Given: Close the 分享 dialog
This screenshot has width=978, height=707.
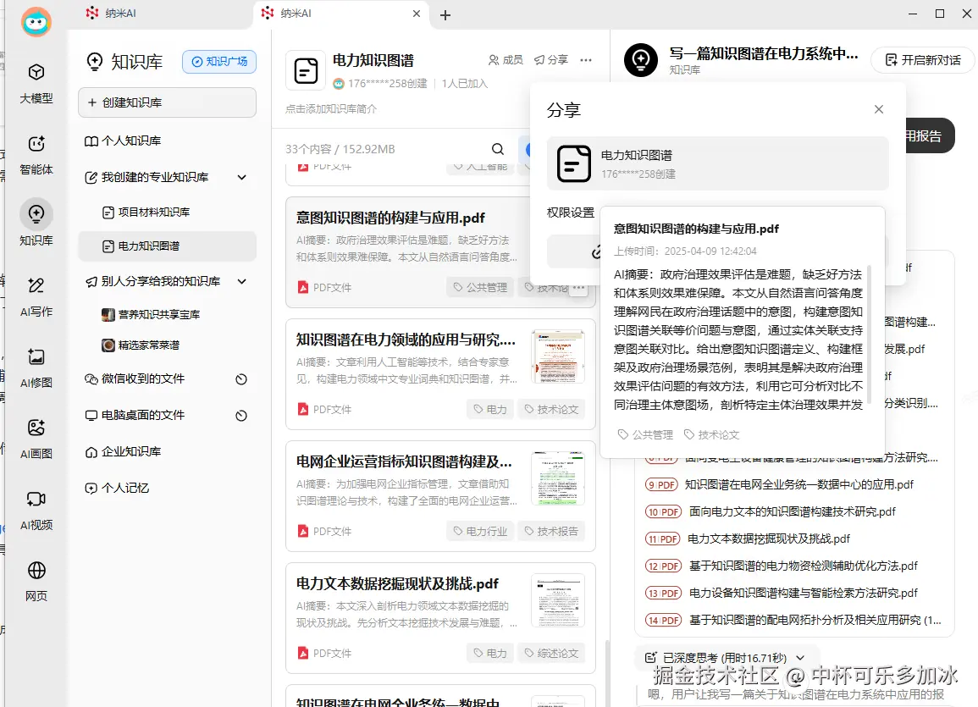Looking at the screenshot, I should 879,109.
